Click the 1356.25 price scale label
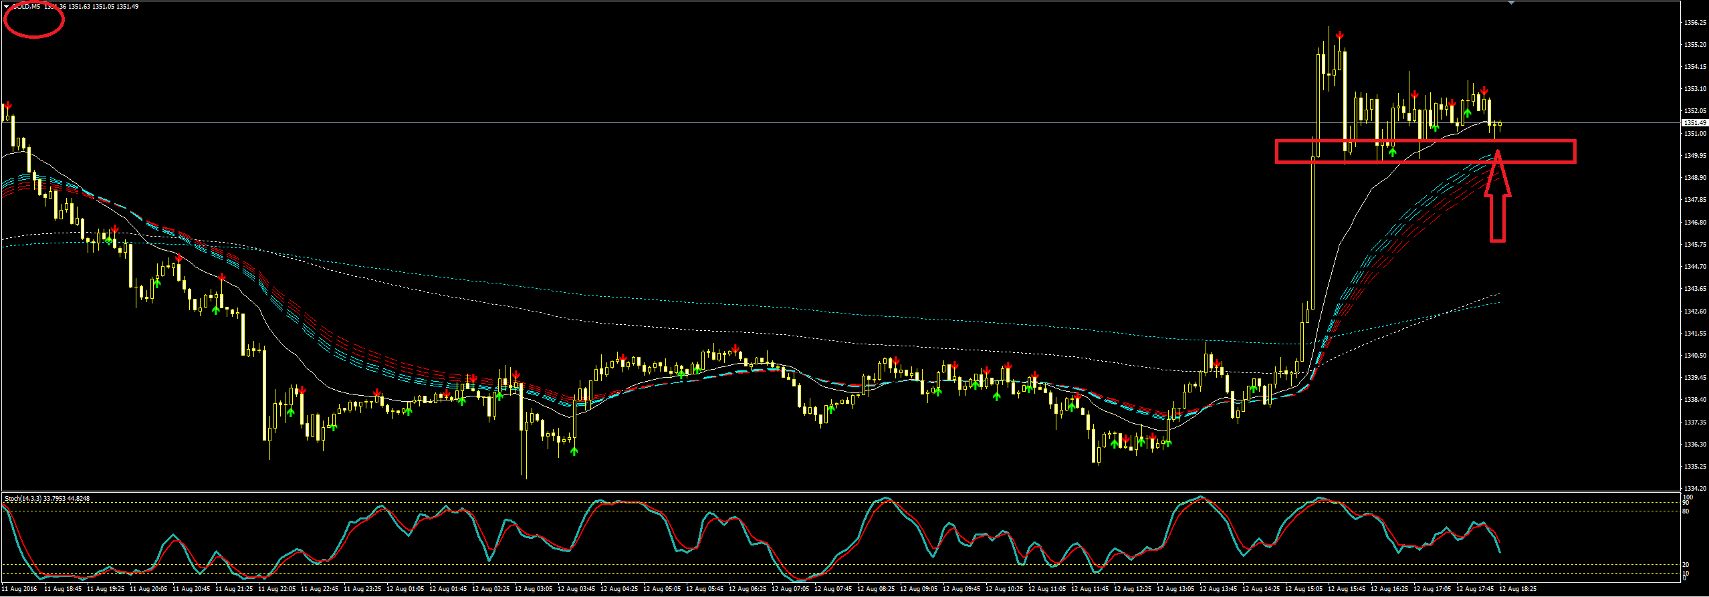 pos(1694,23)
